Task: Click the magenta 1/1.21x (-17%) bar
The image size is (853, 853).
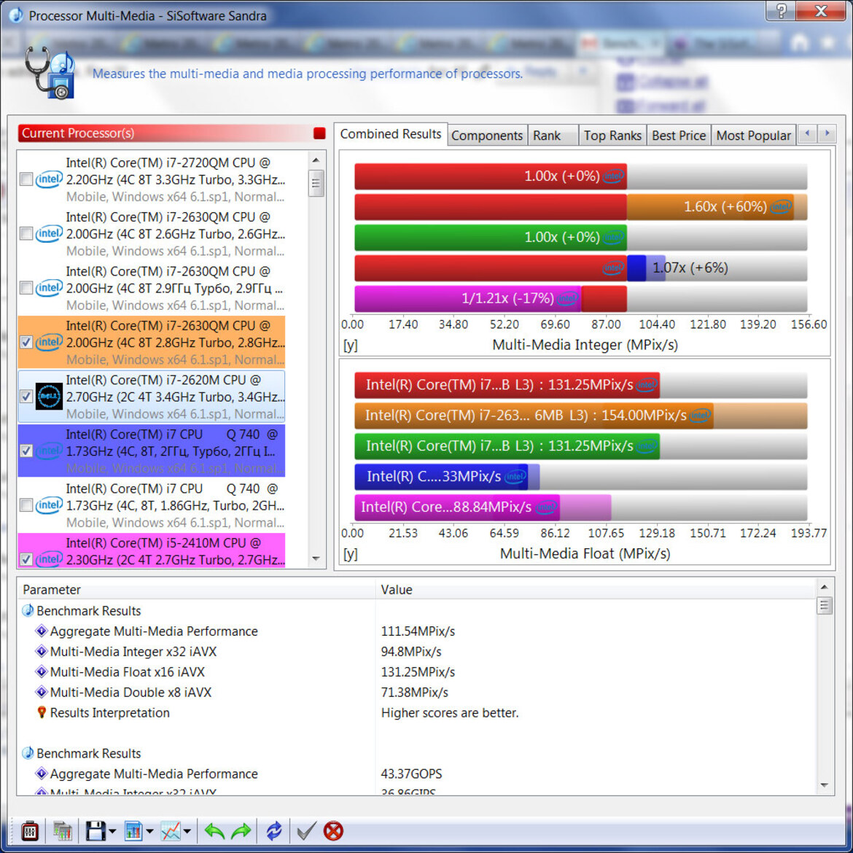Action: pos(467,298)
